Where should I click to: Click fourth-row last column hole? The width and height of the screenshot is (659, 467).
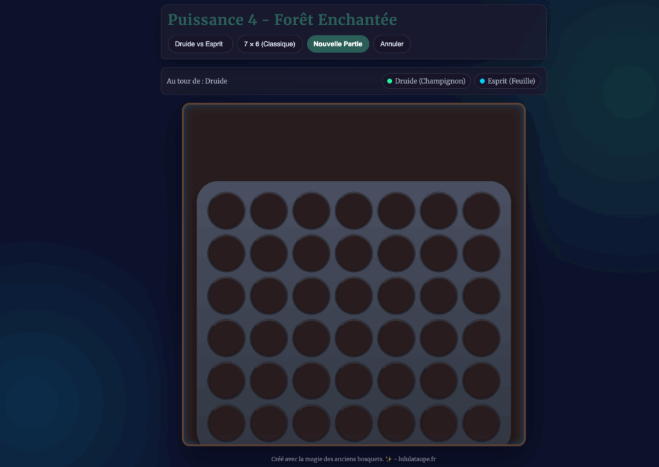pos(481,338)
